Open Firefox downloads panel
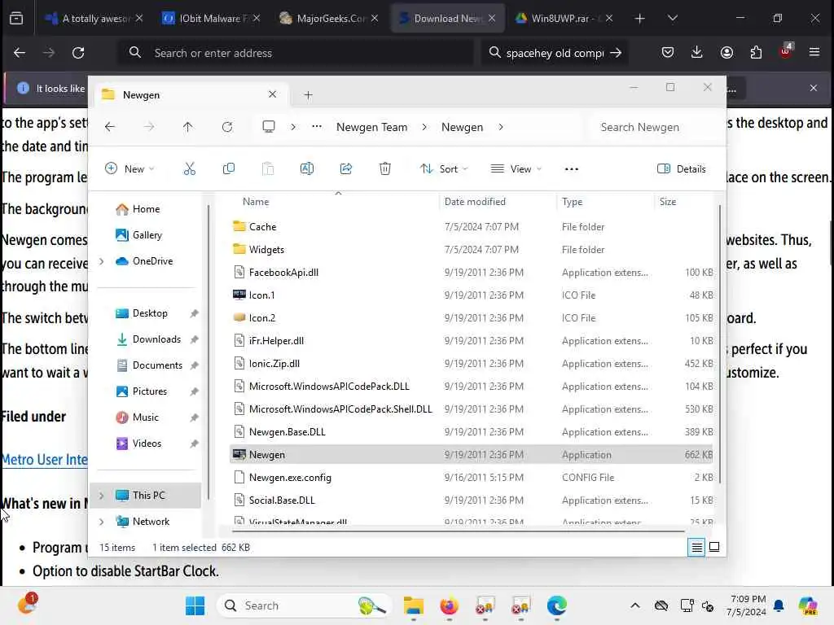834x625 pixels. point(697,53)
